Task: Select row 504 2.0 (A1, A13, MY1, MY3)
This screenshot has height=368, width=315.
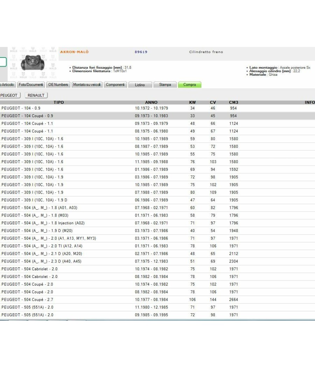Action: (x=157, y=238)
